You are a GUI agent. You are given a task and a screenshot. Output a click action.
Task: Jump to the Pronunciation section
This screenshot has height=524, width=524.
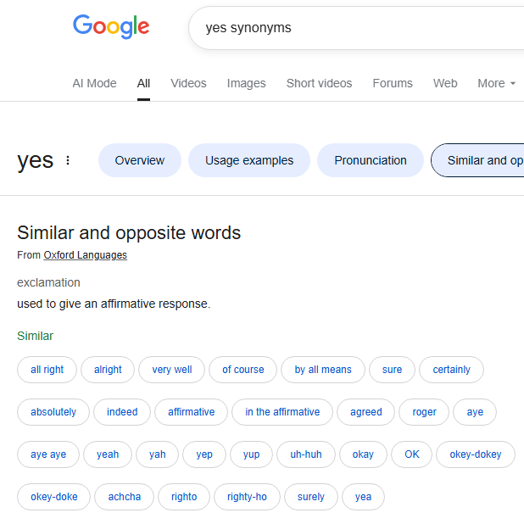click(x=371, y=160)
